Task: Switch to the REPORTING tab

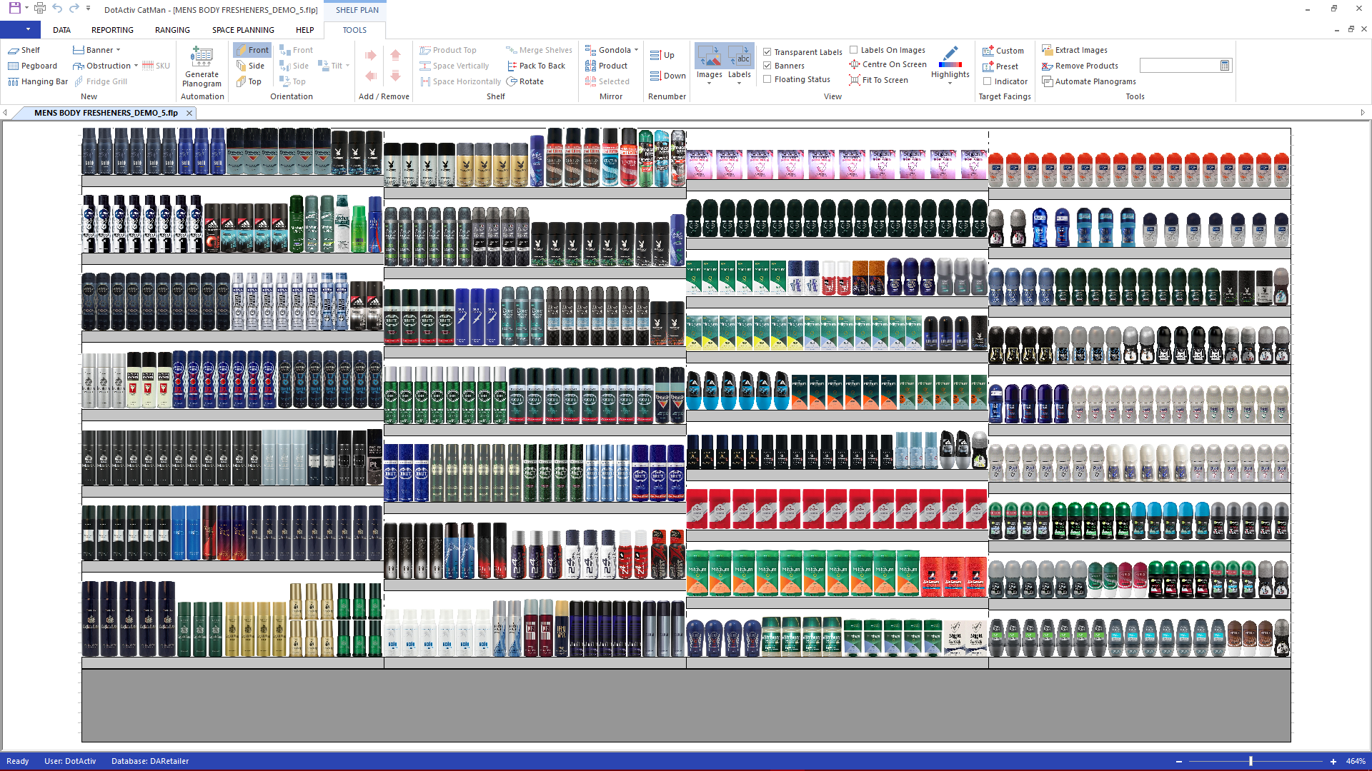Action: pos(112,30)
